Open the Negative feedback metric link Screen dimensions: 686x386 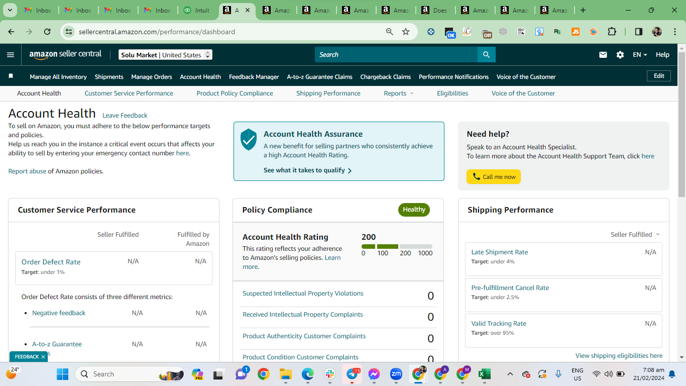point(59,313)
